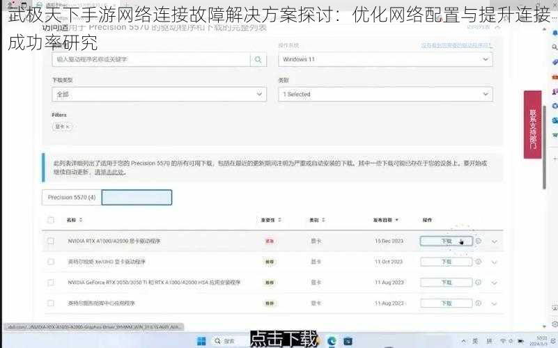The width and height of the screenshot is (558, 348).
Task: Download the last 11 Aug 2023 entry
Action: pyautogui.click(x=447, y=303)
